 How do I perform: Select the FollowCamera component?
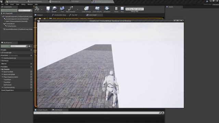tap(12, 26)
